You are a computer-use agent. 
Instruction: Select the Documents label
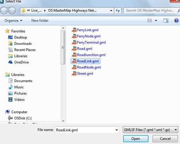23,81
